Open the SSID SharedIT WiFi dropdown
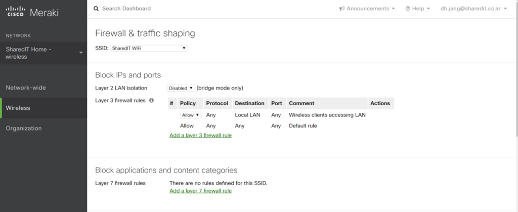518x212 pixels. [x=149, y=48]
